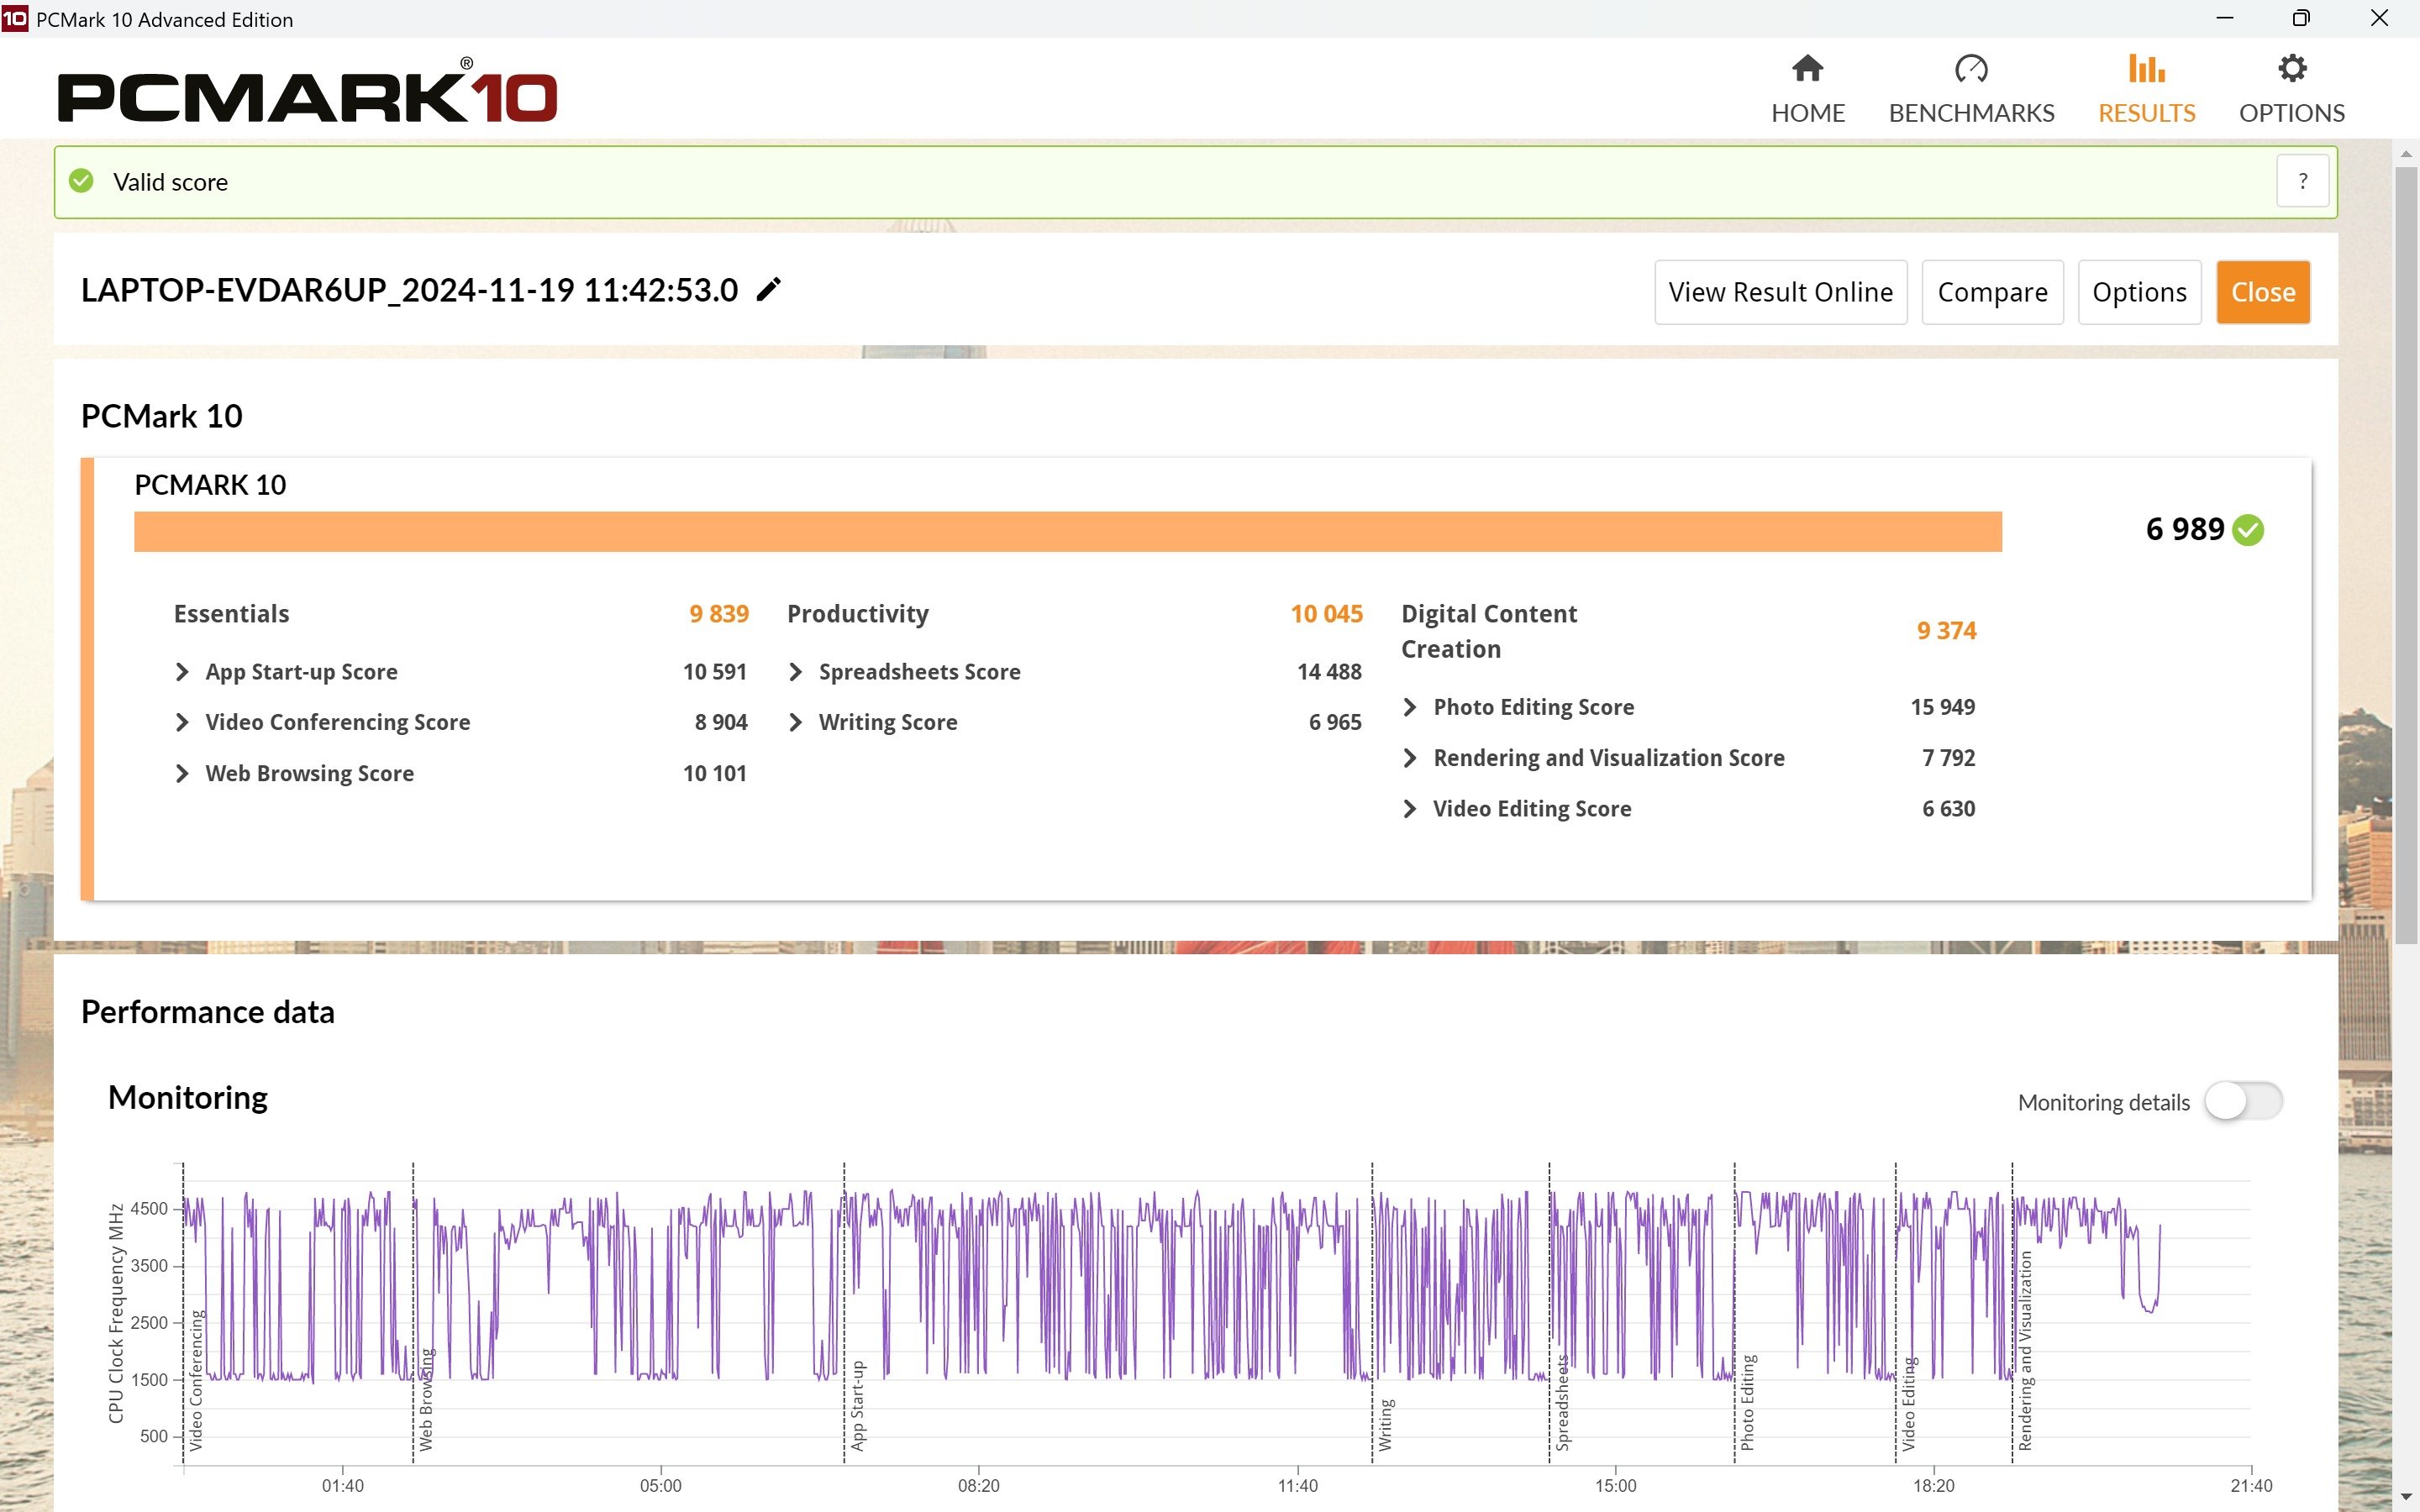
Task: Switch to the RESULTS tab label
Action: pos(2146,113)
